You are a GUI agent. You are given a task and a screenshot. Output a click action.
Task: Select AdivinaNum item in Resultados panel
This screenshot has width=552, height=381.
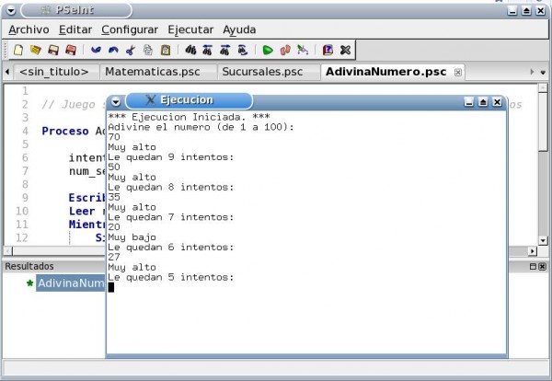coord(70,283)
